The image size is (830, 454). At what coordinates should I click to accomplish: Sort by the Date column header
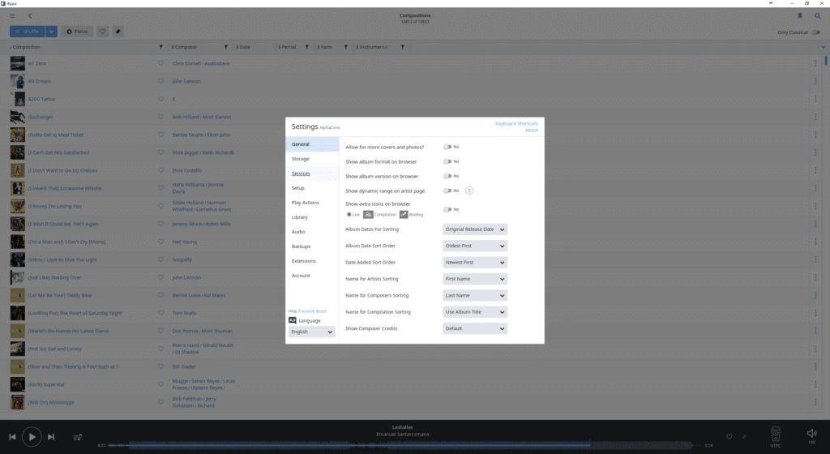pyautogui.click(x=243, y=47)
